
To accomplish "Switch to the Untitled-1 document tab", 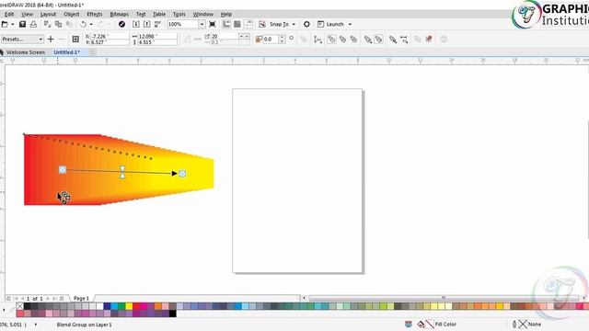I will (66, 52).
